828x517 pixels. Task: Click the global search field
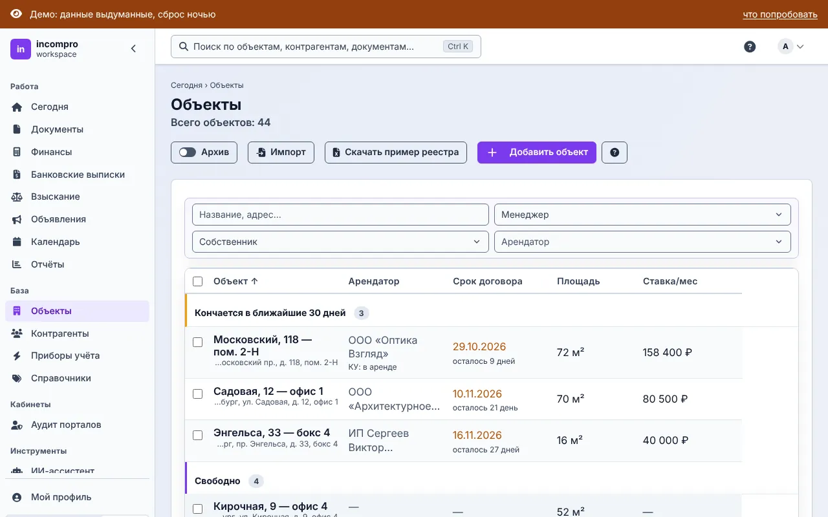326,47
